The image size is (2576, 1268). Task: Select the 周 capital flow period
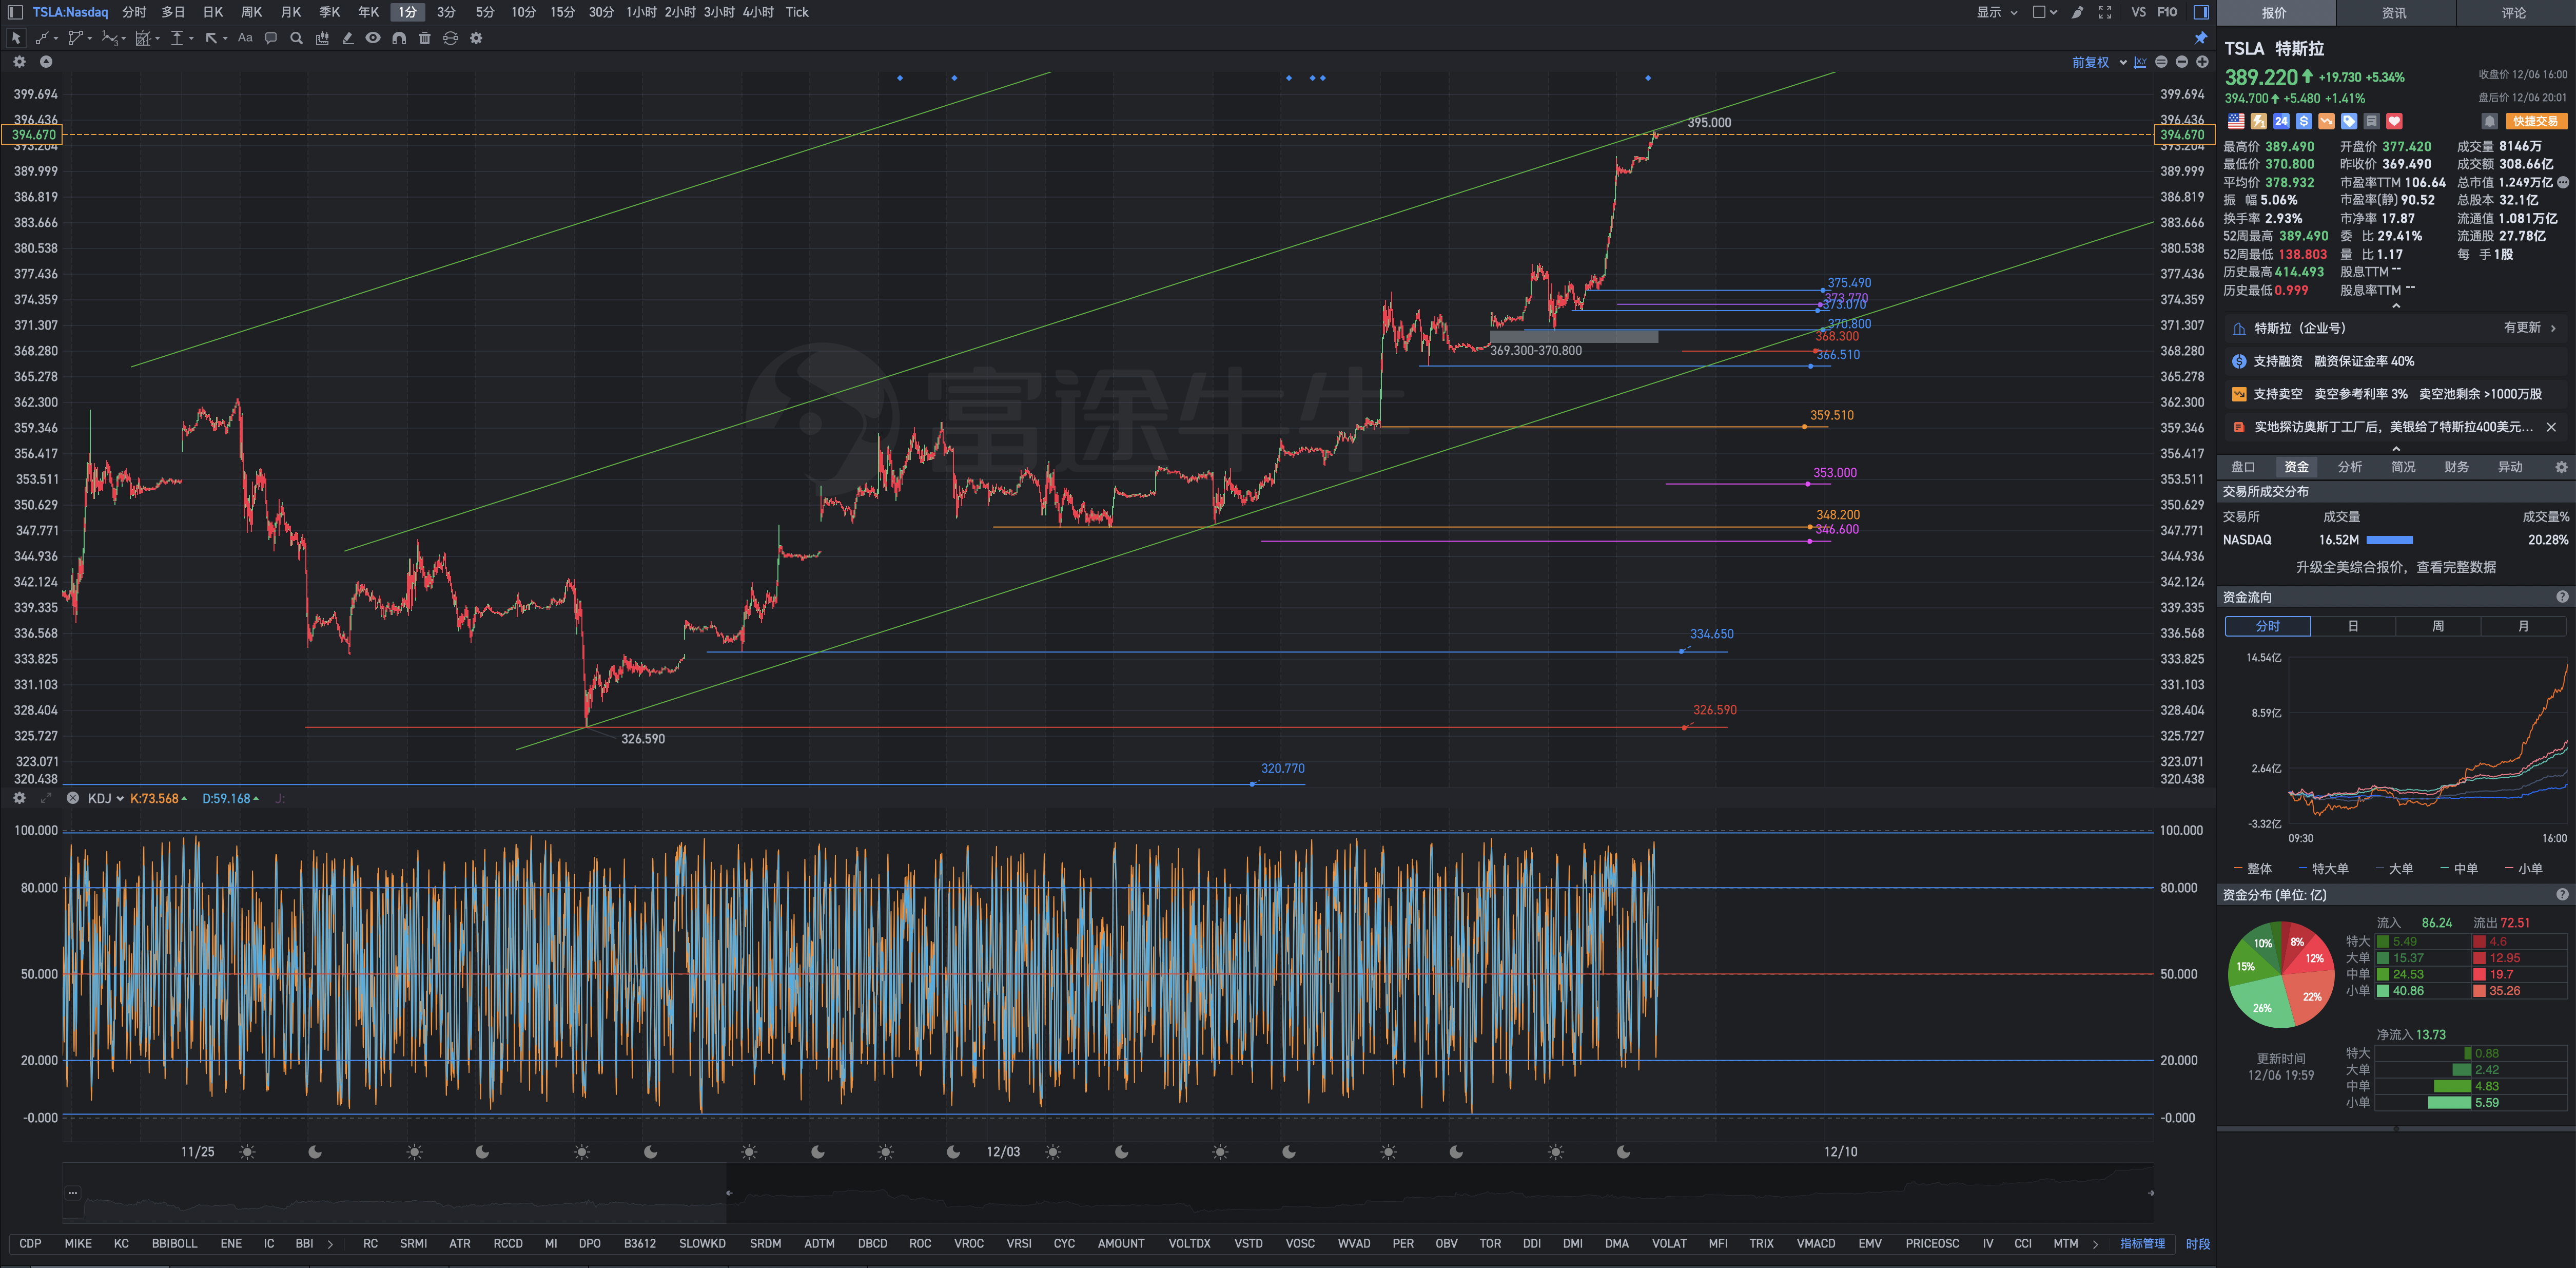pyautogui.click(x=2438, y=625)
